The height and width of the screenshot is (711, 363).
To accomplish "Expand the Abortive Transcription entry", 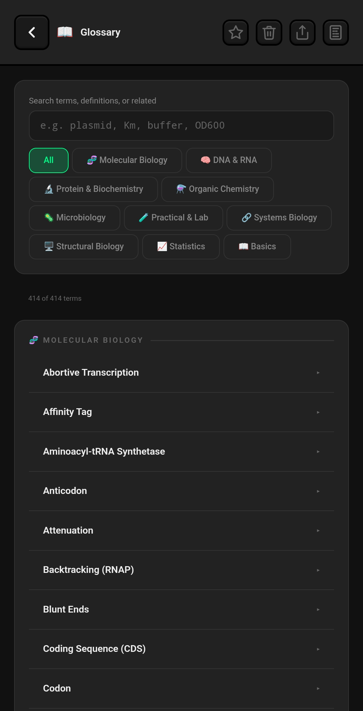I will click(182, 372).
